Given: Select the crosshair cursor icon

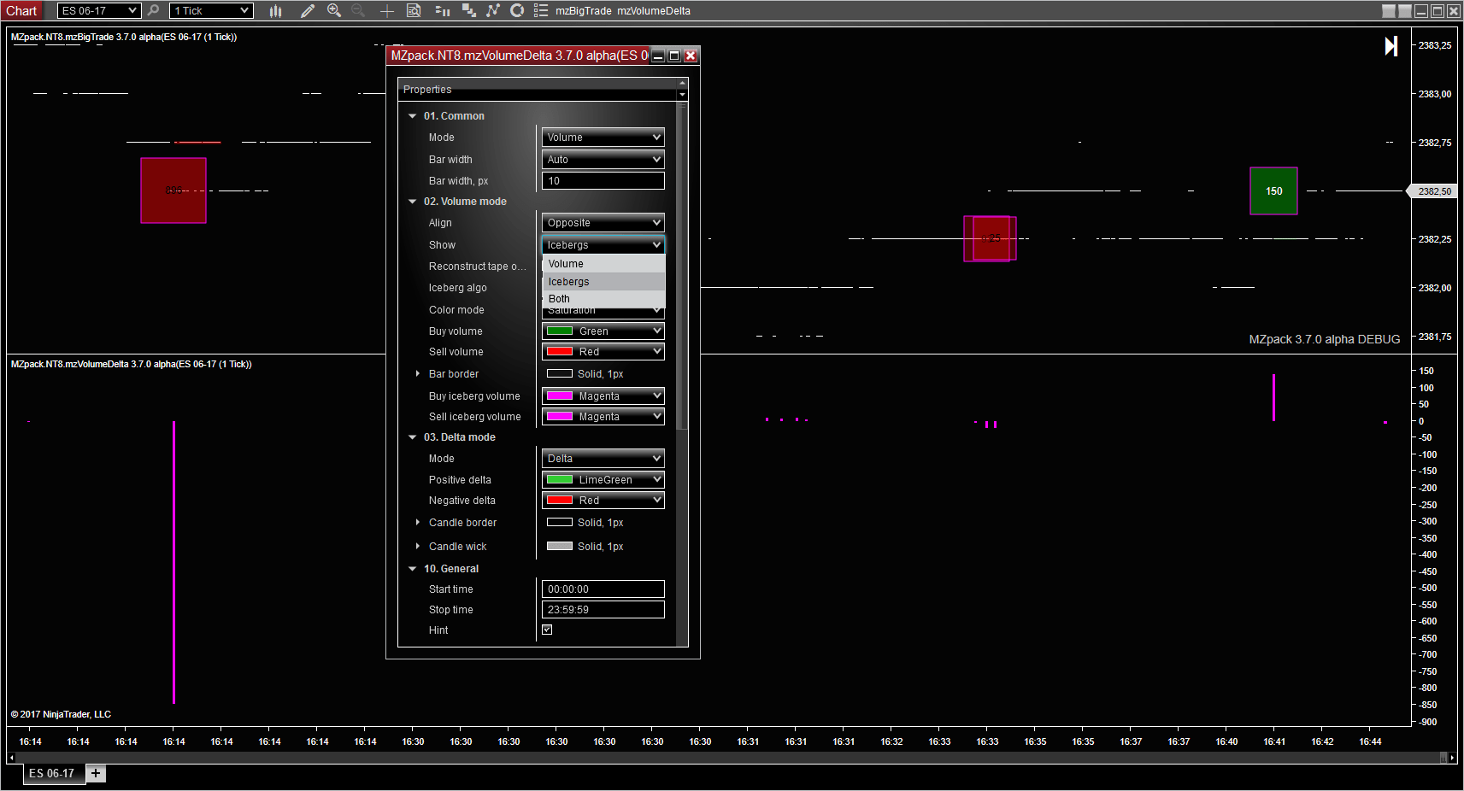Looking at the screenshot, I should 387,10.
